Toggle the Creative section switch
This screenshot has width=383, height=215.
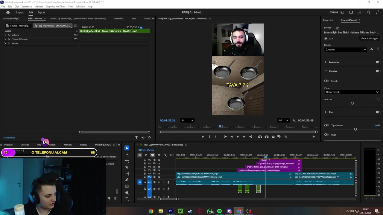click(378, 71)
